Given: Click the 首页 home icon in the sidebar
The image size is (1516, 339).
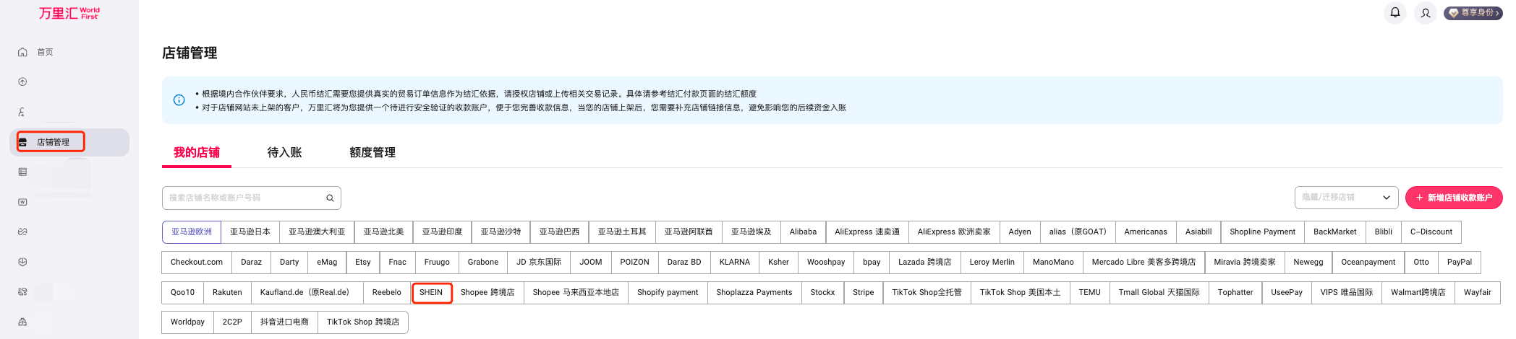Looking at the screenshot, I should tap(22, 52).
